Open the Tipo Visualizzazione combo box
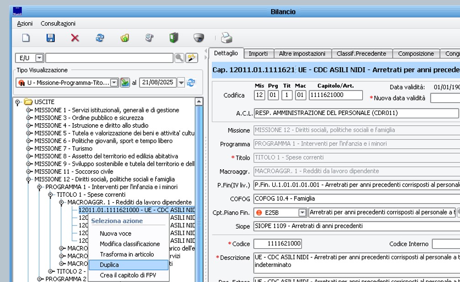 click(114, 83)
